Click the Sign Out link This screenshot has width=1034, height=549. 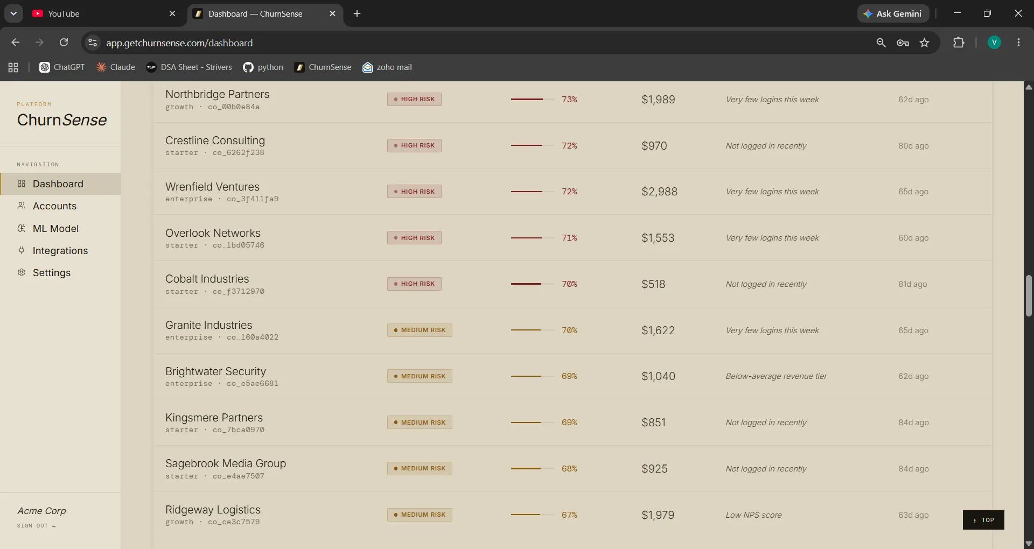(x=36, y=526)
